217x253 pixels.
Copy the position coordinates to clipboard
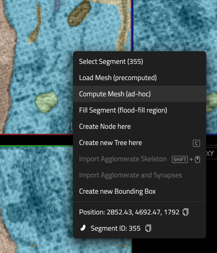(x=185, y=212)
